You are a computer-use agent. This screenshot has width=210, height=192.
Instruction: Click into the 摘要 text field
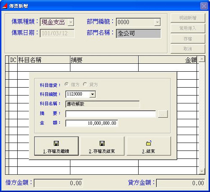coord(110,114)
